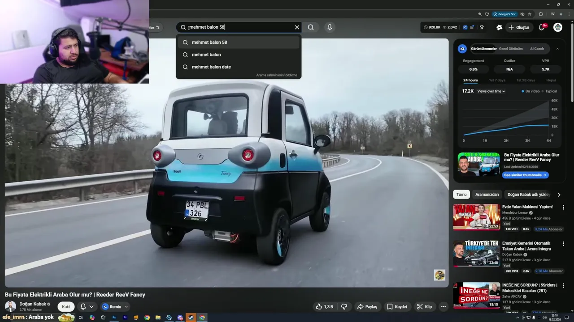This screenshot has height=322, width=574.
Task: Click the vidIQ Remix button
Action: click(x=112, y=307)
